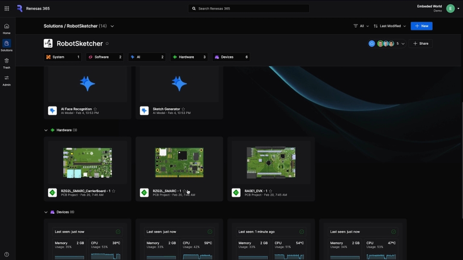Toggle favorite star on RZG2L_SMARC_CarrierBoard - 1
Image resolution: width=463 pixels, height=260 pixels.
(x=114, y=191)
